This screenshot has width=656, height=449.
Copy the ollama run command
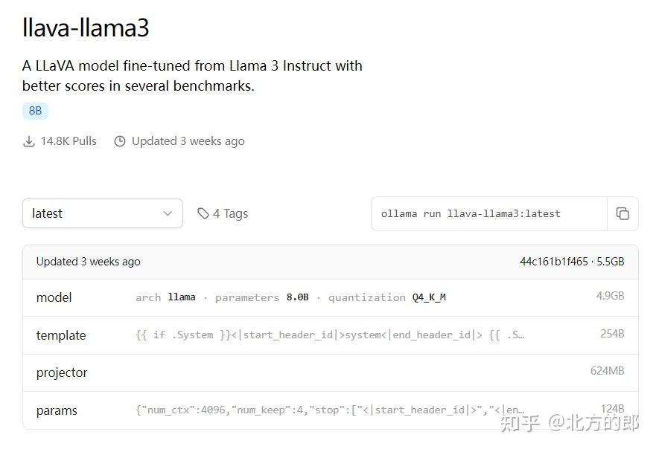point(622,213)
